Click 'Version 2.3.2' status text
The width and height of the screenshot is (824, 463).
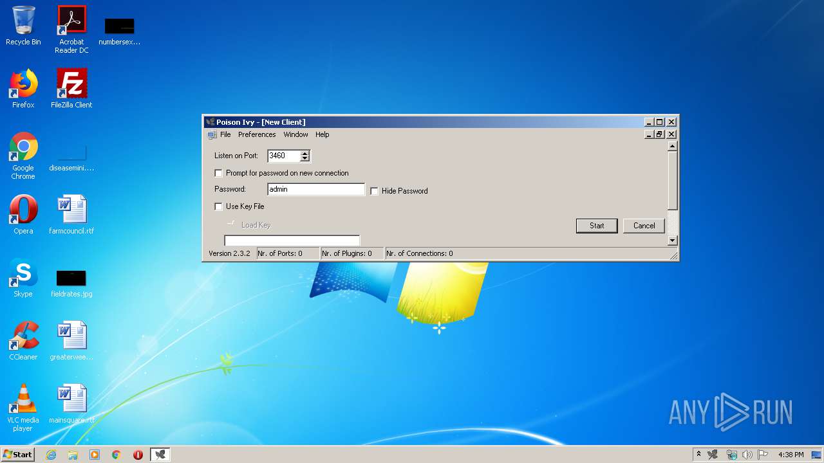click(x=229, y=253)
